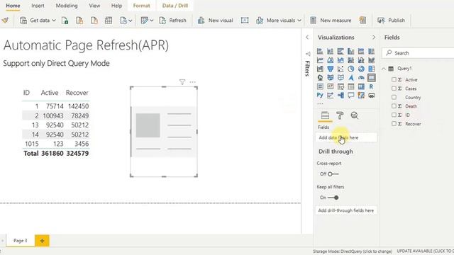Viewport: 454px width, 255px height.
Task: Choose the Gauge visualization
Action: point(361,77)
